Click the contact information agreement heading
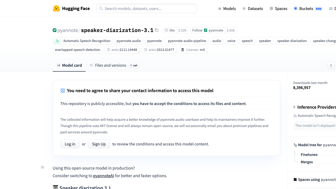The width and height of the screenshot is (336, 189). [x=140, y=91]
